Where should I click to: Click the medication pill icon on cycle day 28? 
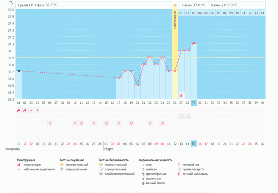tap(188, 117)
